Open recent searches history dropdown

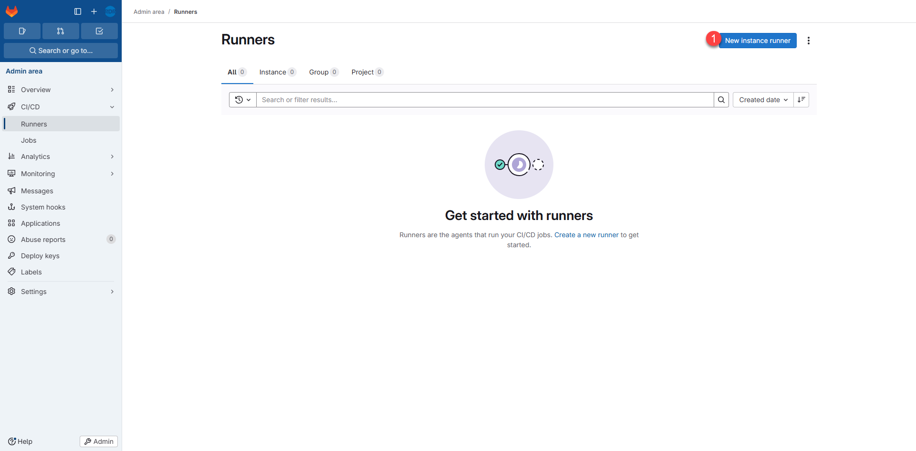pos(243,100)
